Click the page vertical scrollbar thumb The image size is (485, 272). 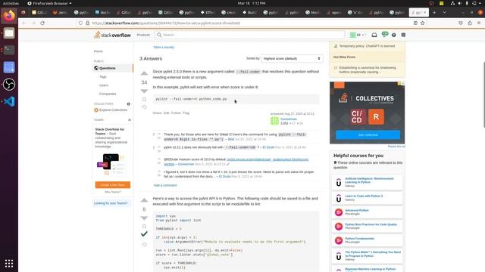pyautogui.click(x=483, y=94)
